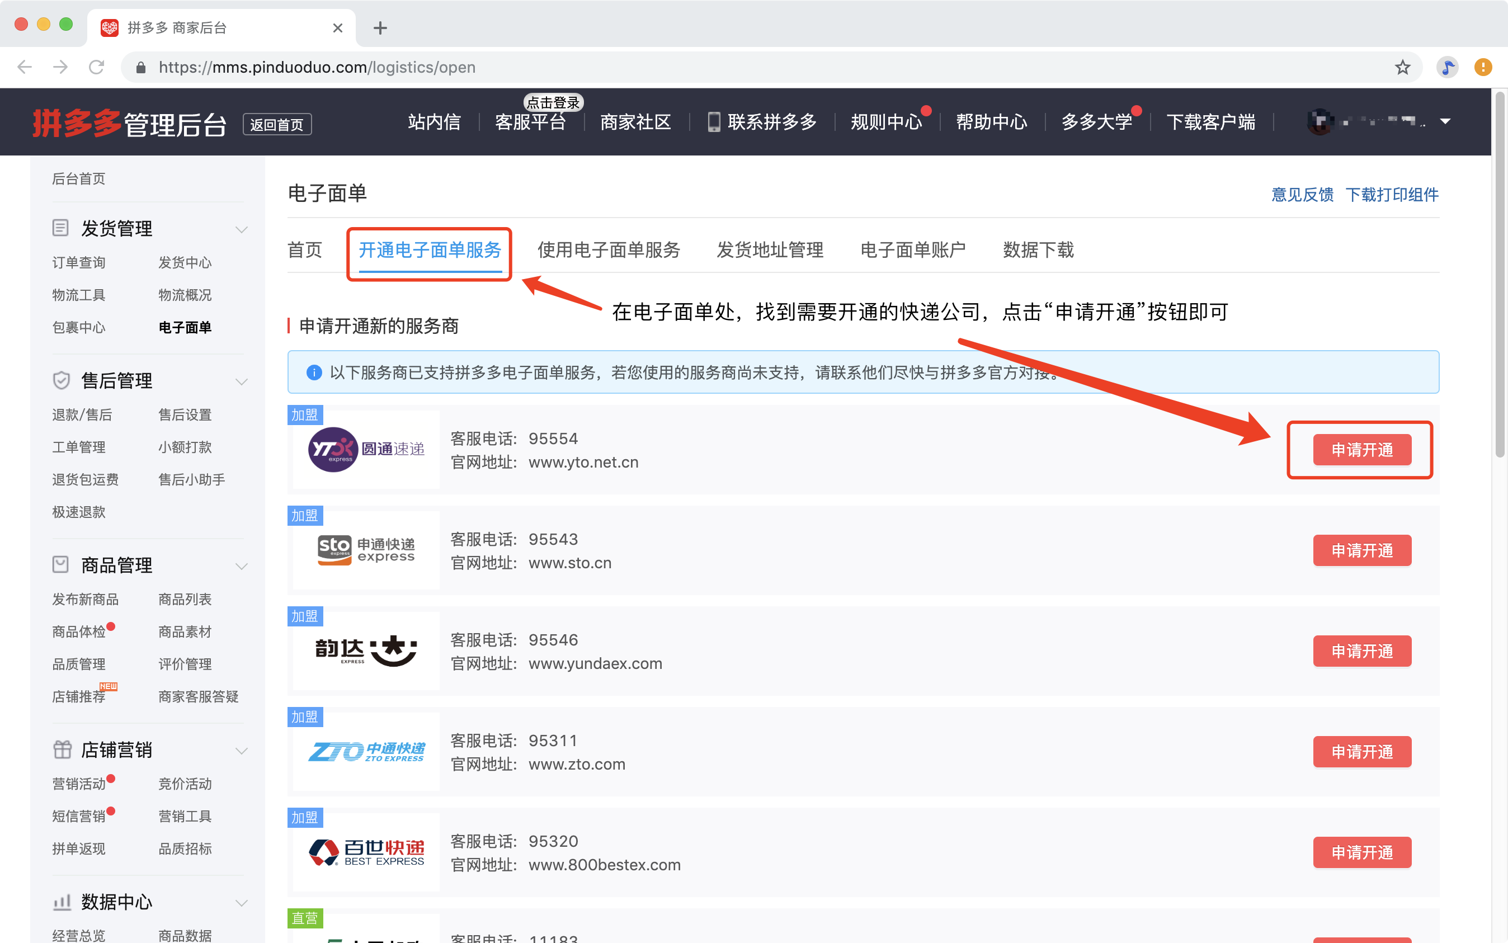Image resolution: width=1508 pixels, height=943 pixels.
Task: Open 物流工具 in sidebar
Action: tap(78, 295)
